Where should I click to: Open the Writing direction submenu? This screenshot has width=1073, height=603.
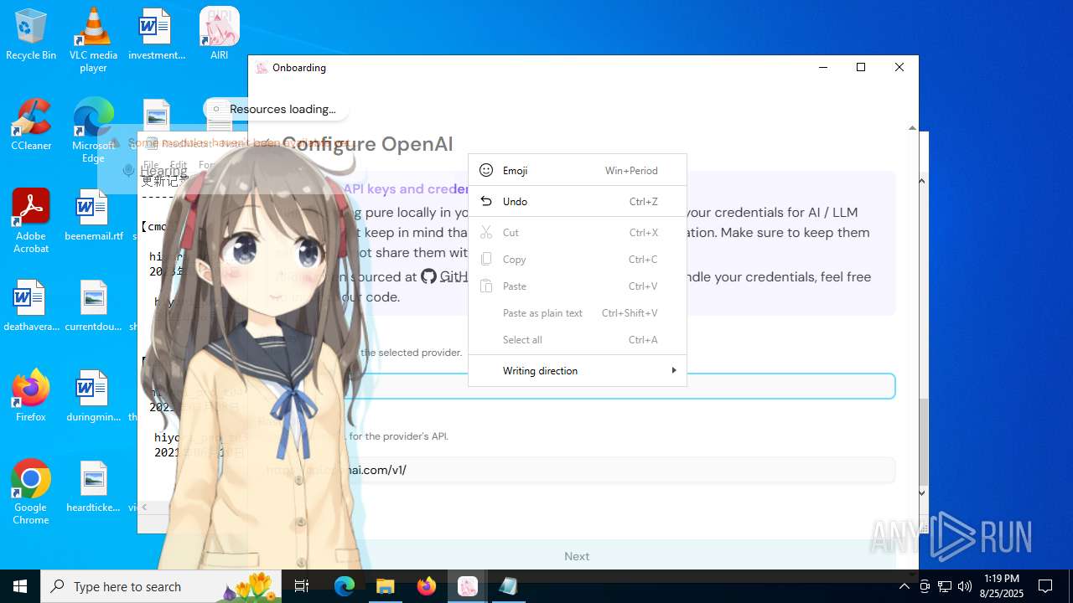577,371
